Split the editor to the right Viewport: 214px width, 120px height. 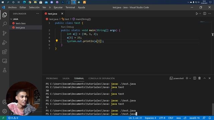click(x=205, y=14)
